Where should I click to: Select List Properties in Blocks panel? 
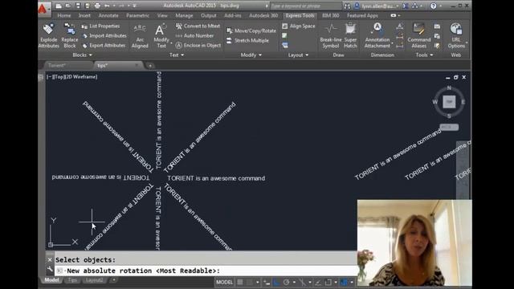101,26
